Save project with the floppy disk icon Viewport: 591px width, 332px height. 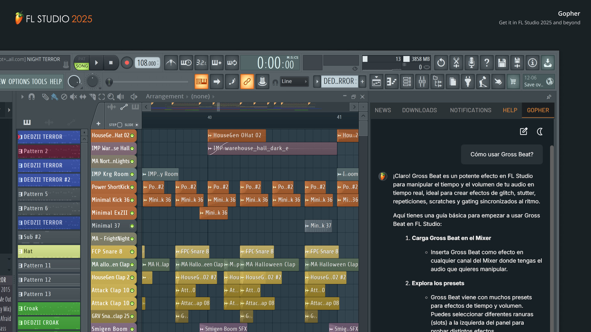pos(502,63)
